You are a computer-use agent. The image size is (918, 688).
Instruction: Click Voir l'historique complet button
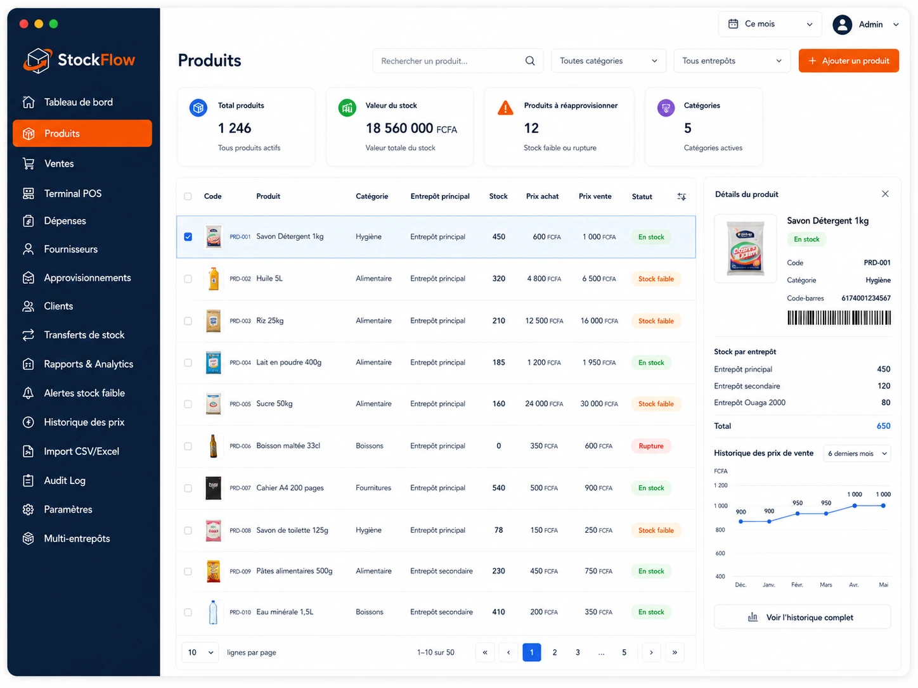coord(802,617)
